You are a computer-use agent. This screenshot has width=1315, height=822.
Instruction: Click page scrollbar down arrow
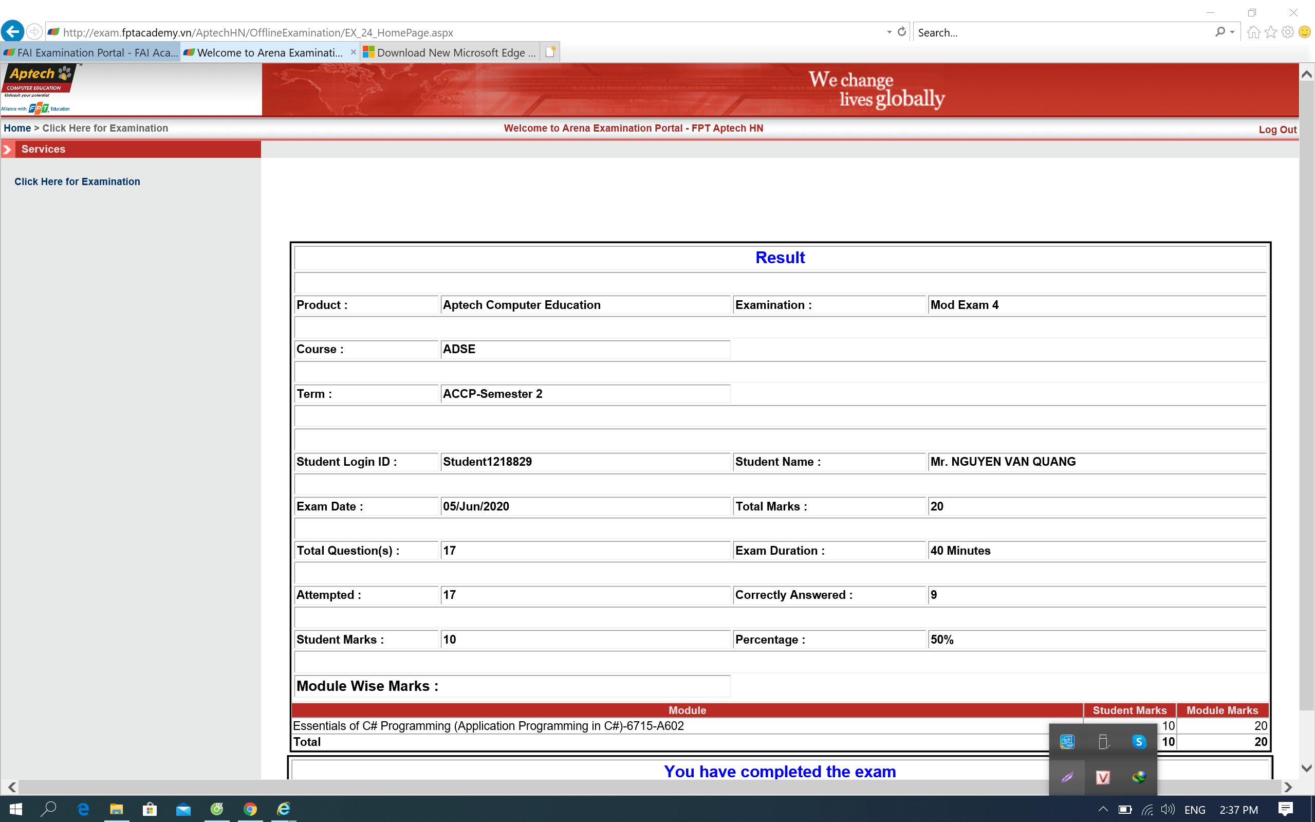tap(1306, 768)
